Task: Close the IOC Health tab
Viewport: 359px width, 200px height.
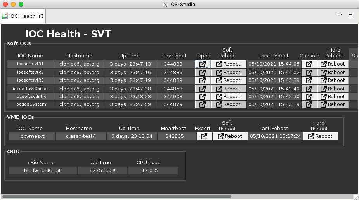Action: coord(41,16)
